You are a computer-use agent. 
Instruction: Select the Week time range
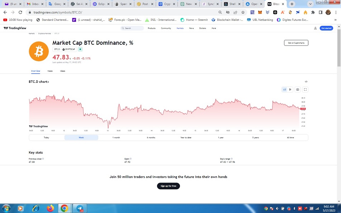coord(81,137)
